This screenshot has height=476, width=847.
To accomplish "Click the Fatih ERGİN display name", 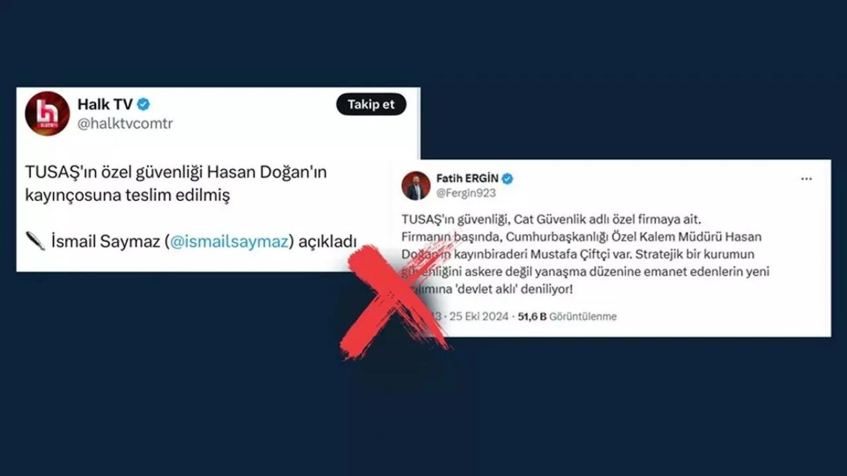I will tap(467, 178).
